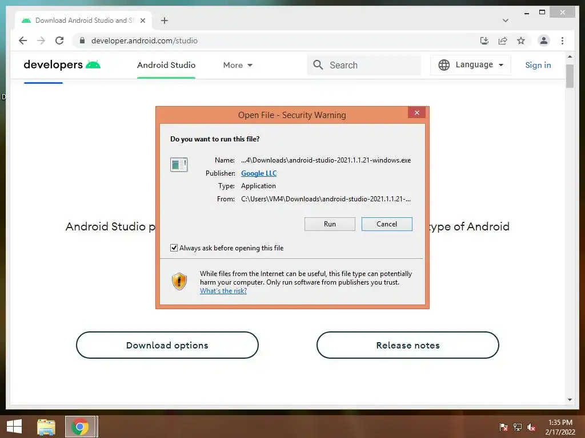This screenshot has width=585, height=438.
Task: Bookmark this page with the star icon
Action: coord(521,40)
